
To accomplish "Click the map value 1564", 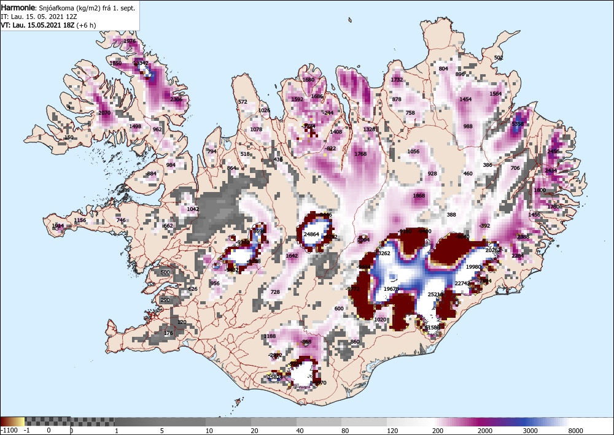I will pyautogui.click(x=495, y=94).
